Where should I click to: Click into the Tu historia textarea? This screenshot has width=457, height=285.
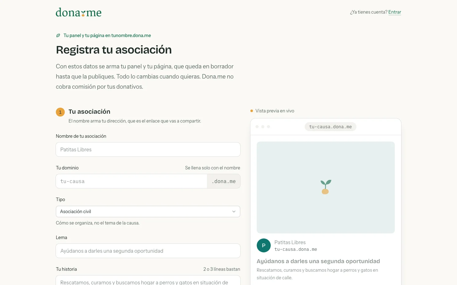pos(148,280)
